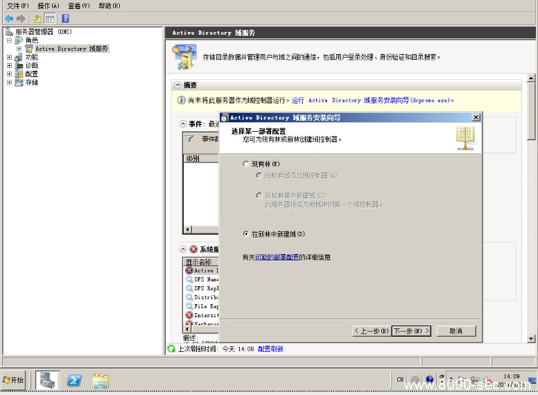This screenshot has height=395, width=538.
Task: Collapse the 角色 tree node
Action: point(9,40)
